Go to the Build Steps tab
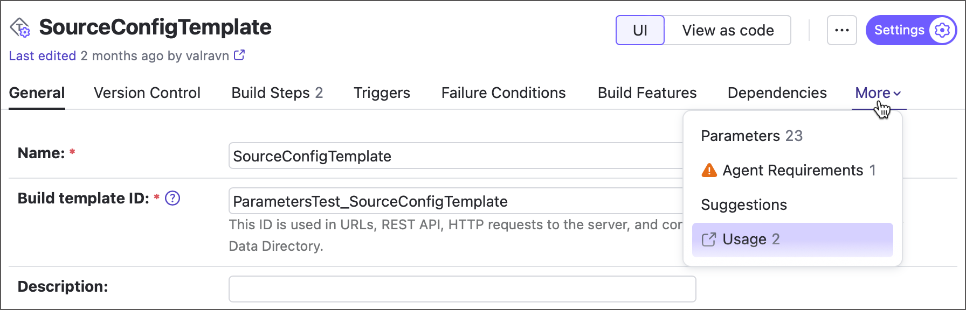966x310 pixels. pyautogui.click(x=277, y=93)
